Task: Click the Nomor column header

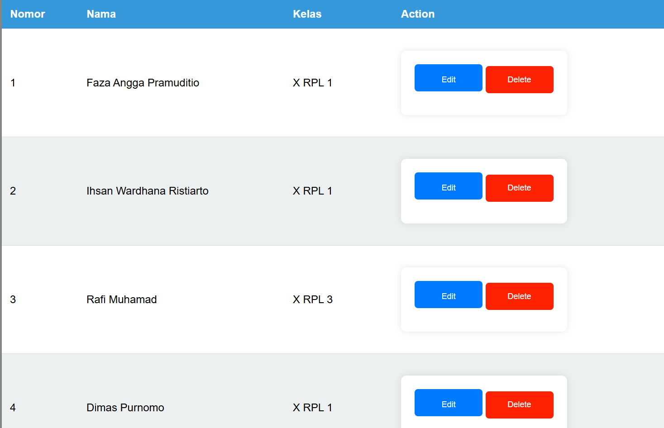Action: click(x=28, y=14)
